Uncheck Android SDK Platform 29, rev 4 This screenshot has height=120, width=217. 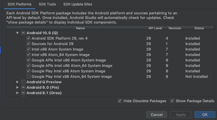(28, 38)
